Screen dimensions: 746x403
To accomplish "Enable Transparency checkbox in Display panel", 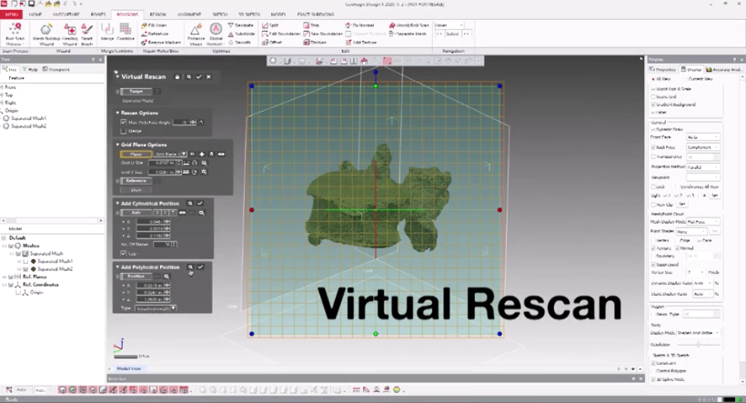I will point(653,156).
